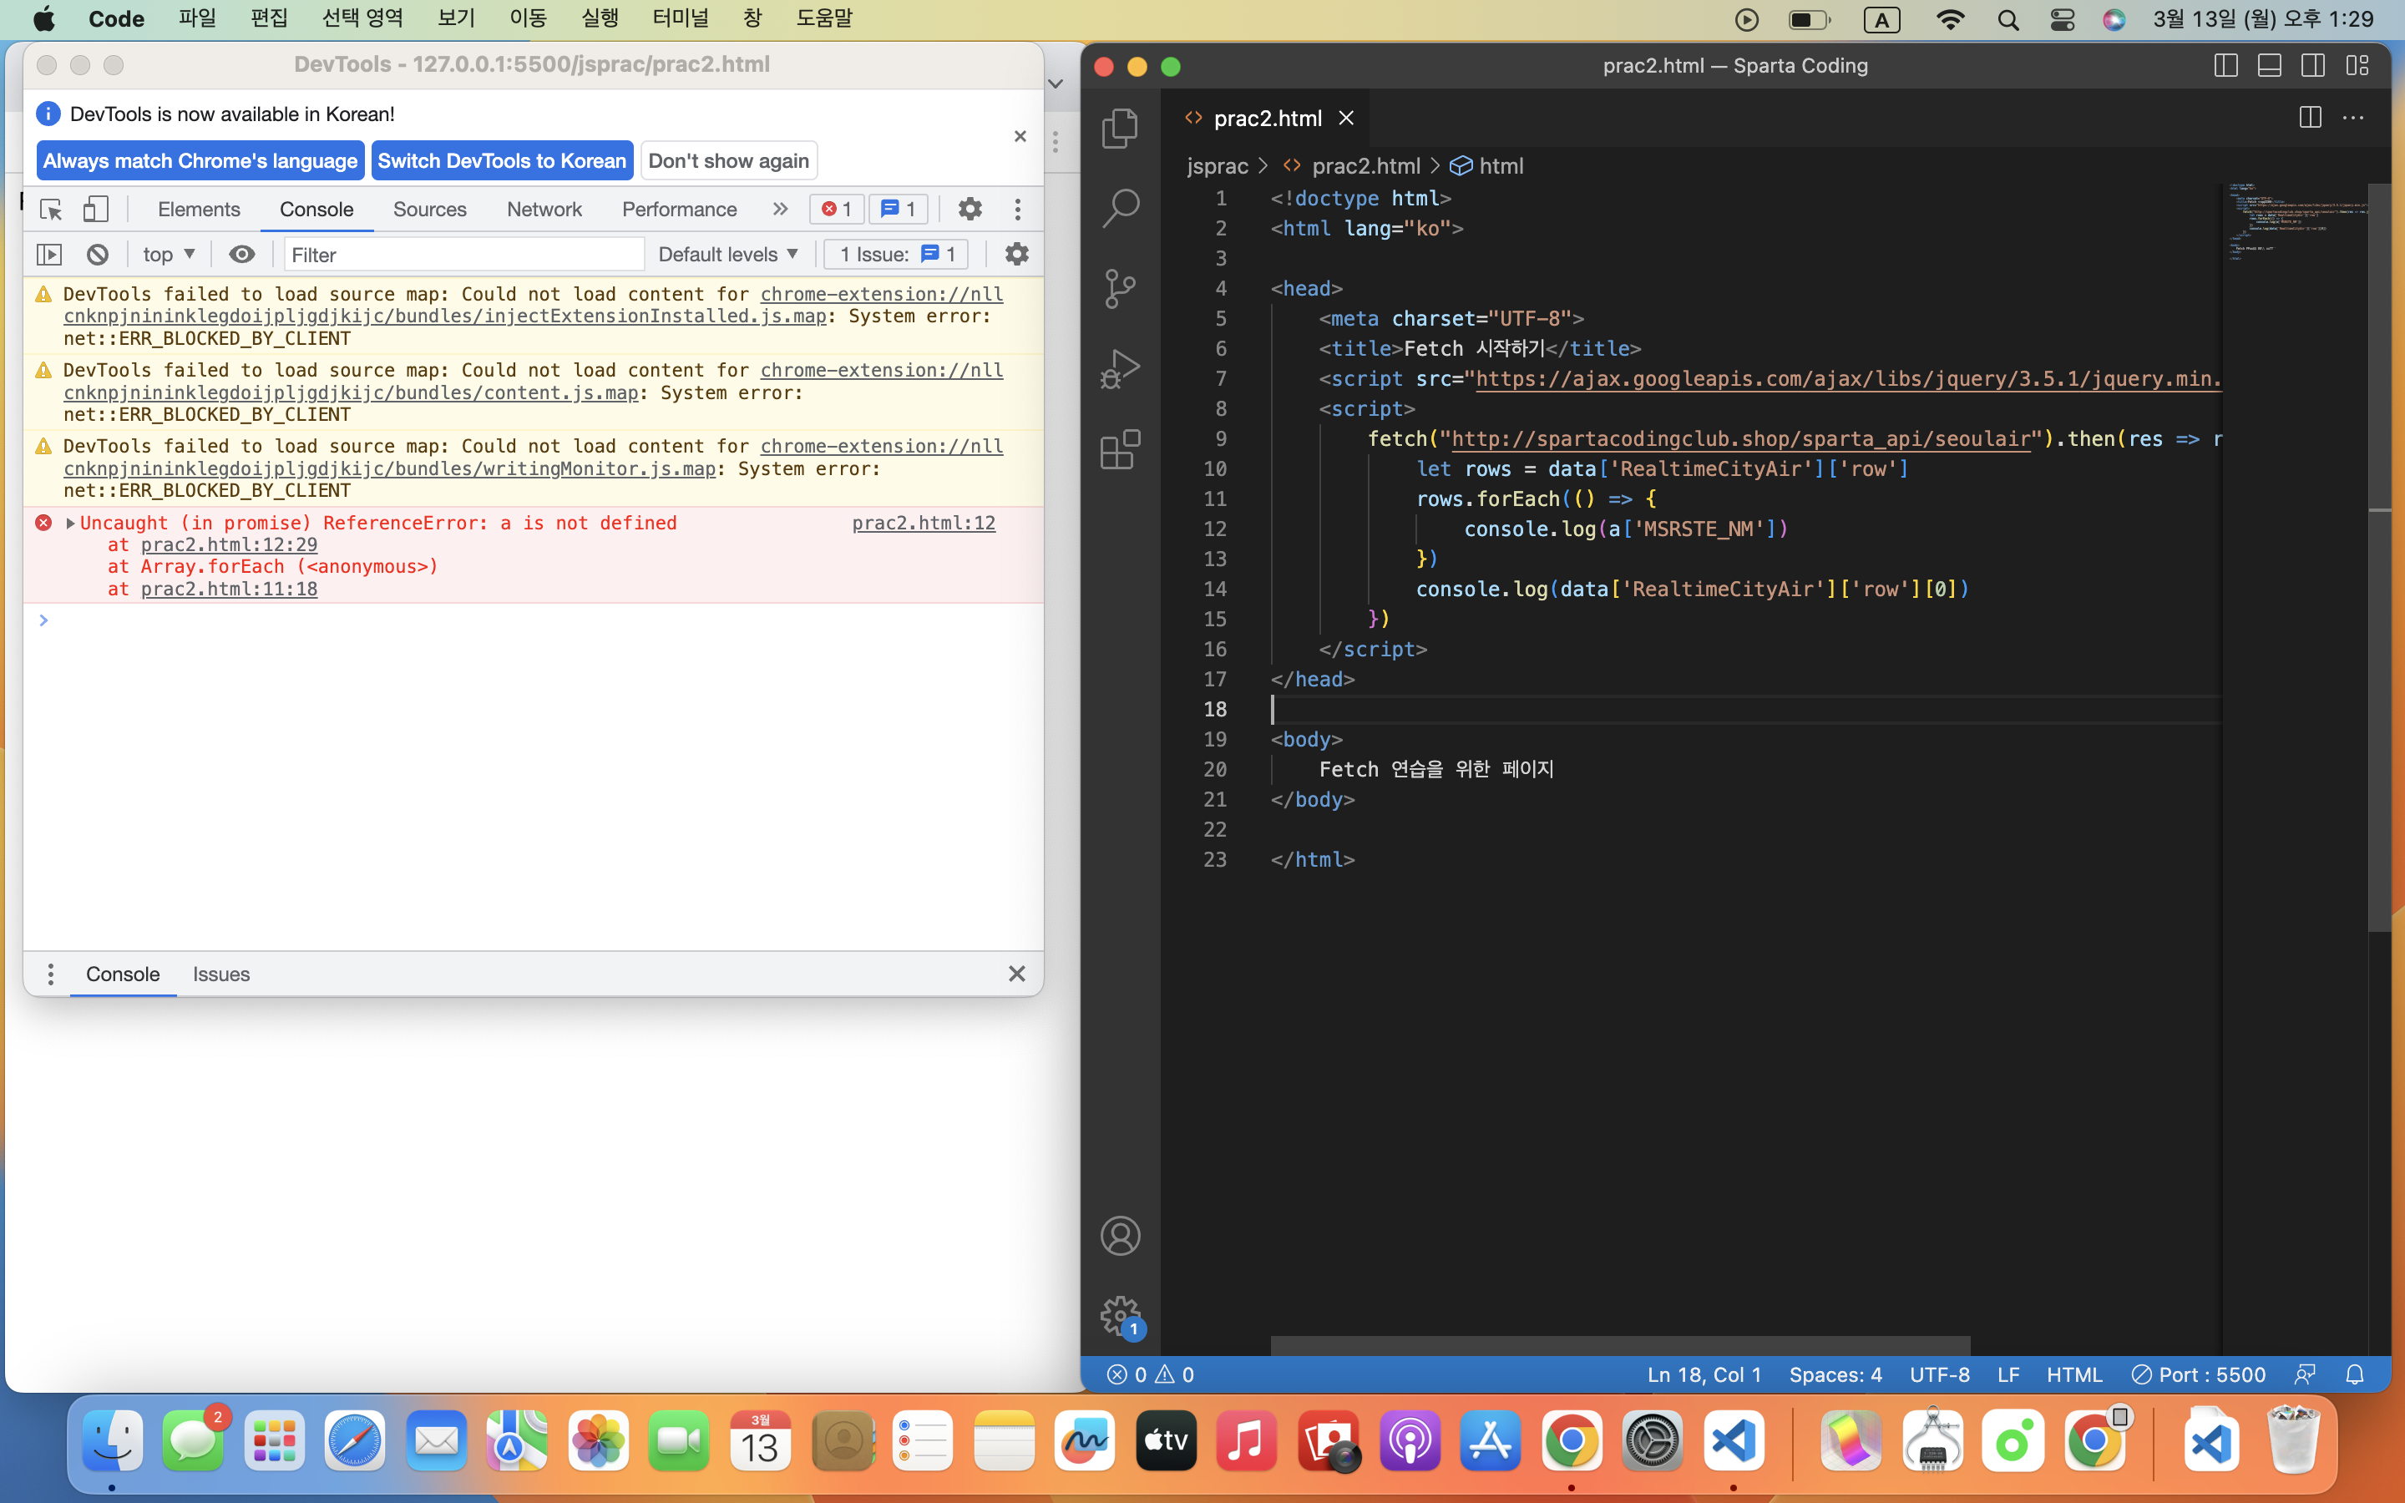Clear the DevTools console

98,255
